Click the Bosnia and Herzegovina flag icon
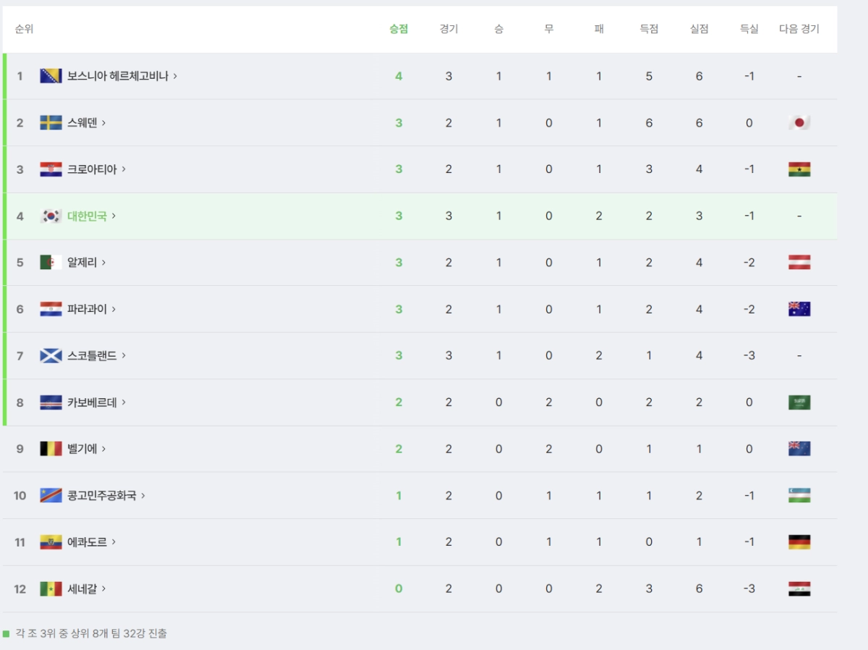The image size is (868, 650). tap(51, 76)
